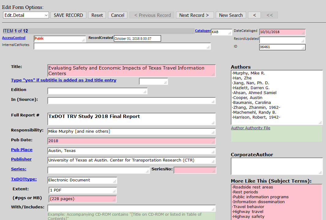Click the pages field showing (228 pages)
This screenshot has width=326, height=220.
[83, 199]
